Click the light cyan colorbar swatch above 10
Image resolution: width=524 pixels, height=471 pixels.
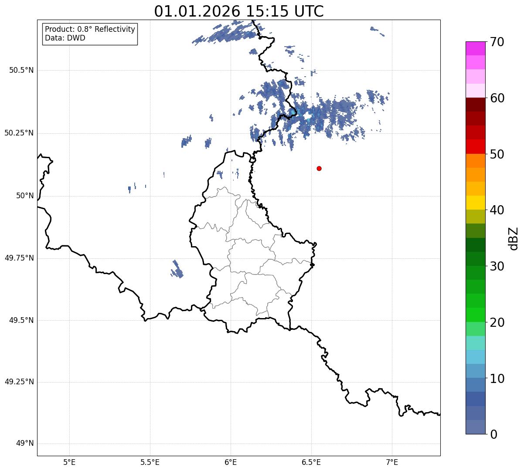click(x=475, y=357)
